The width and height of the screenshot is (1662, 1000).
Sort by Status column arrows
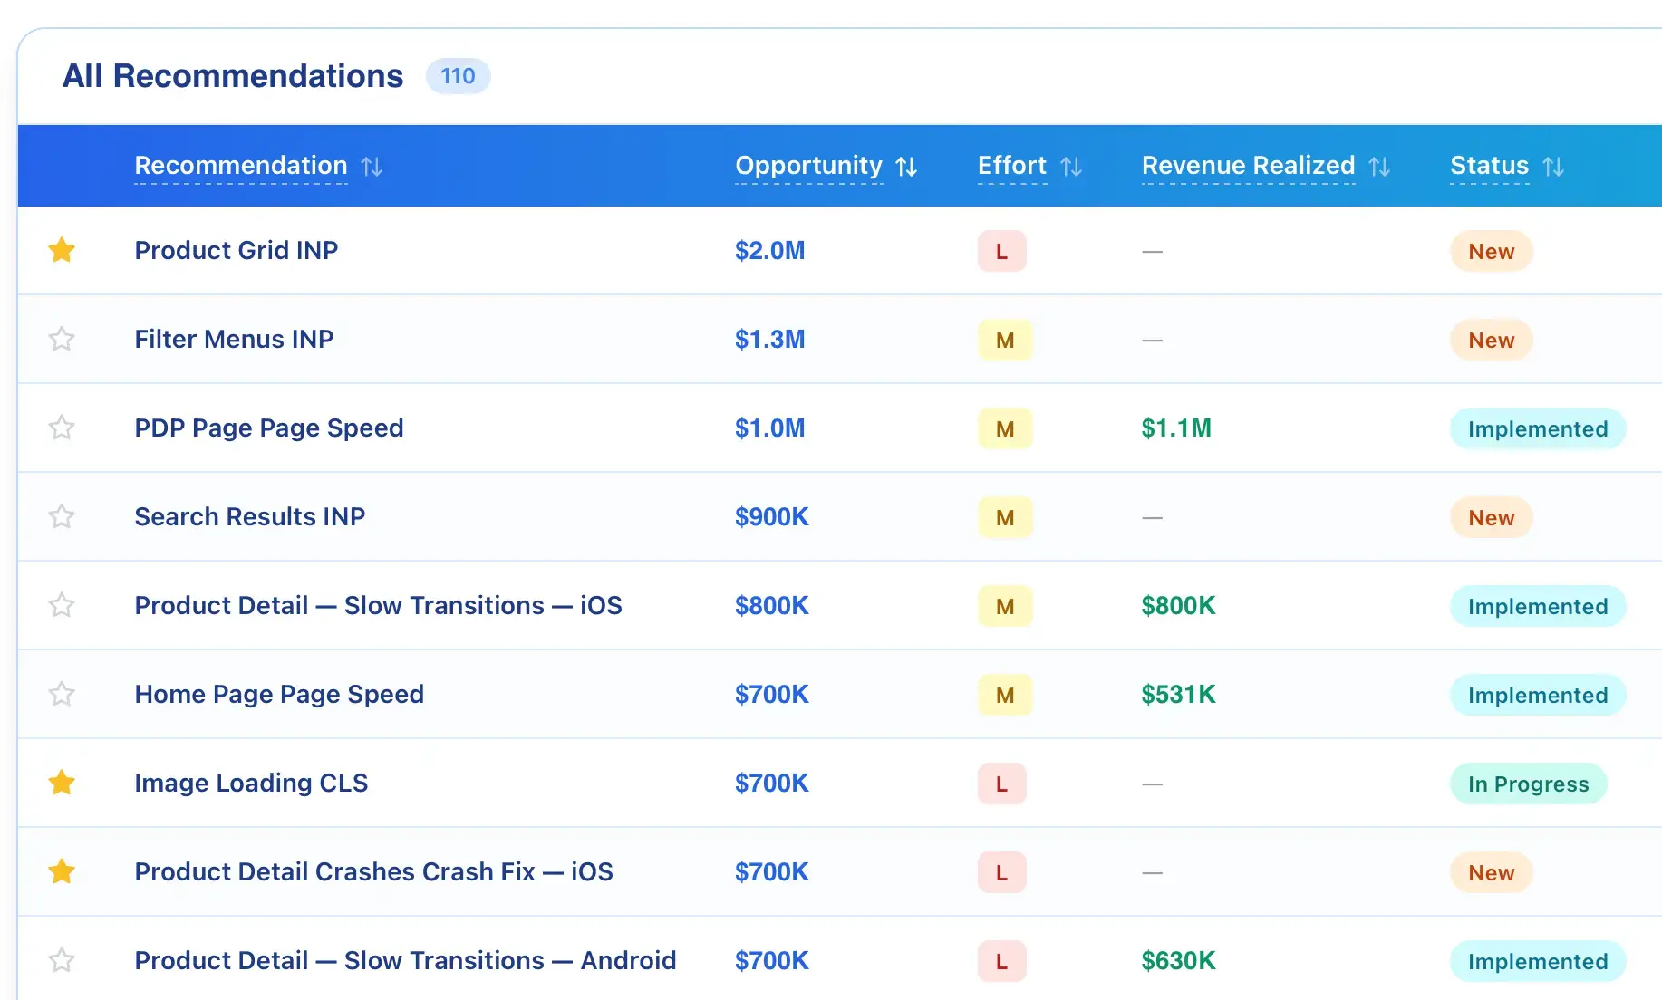coord(1553,167)
